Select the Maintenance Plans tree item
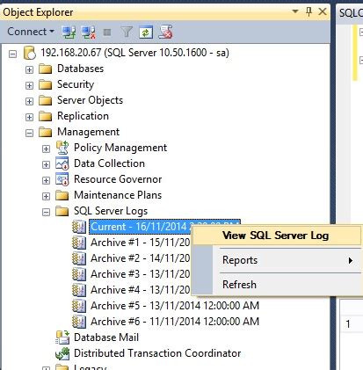The height and width of the screenshot is (370, 363). pyautogui.click(x=118, y=195)
